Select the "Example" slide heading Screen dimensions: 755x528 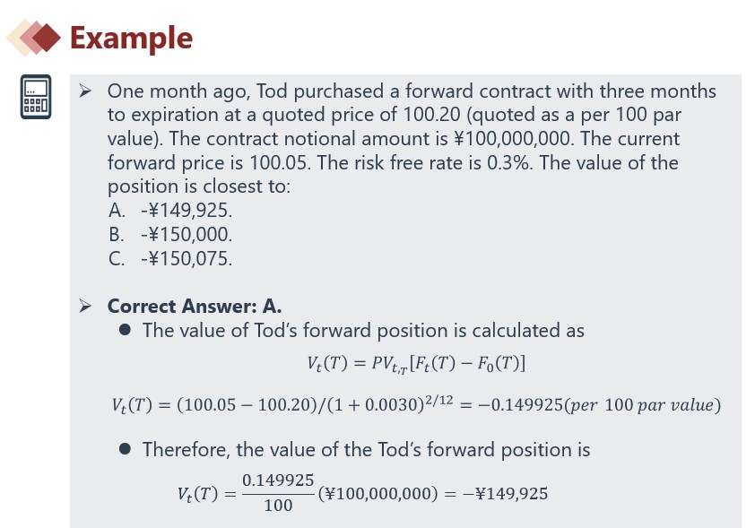(131, 38)
